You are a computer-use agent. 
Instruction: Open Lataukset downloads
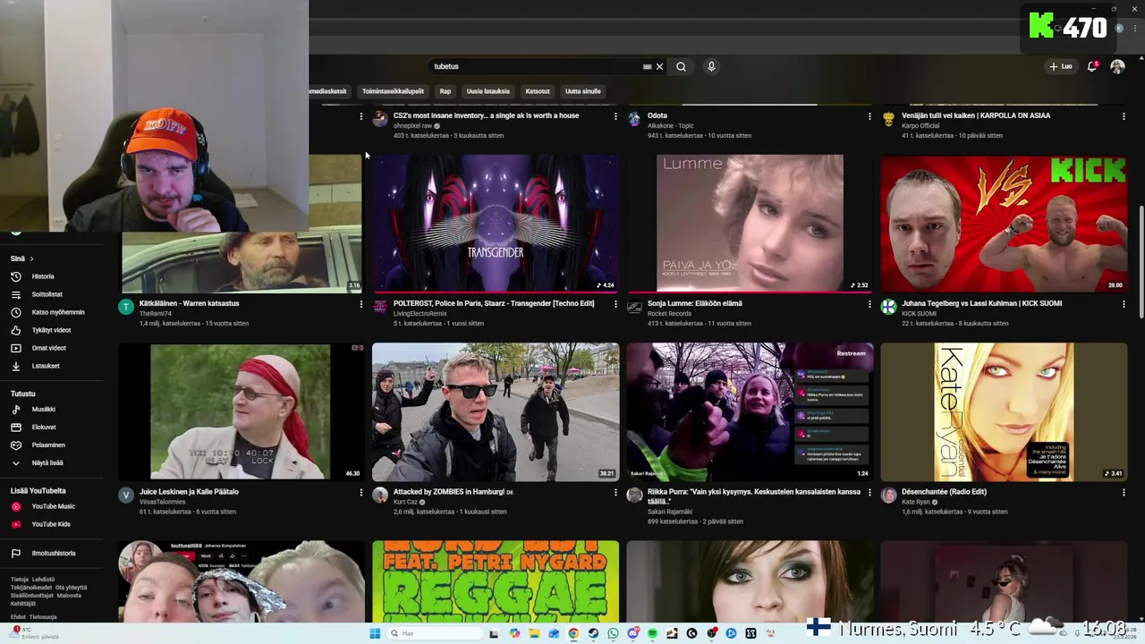[x=46, y=366]
